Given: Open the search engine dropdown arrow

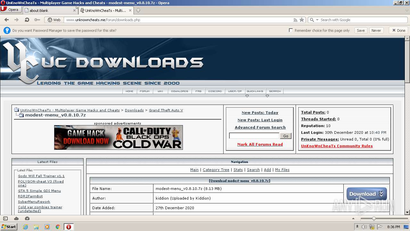Looking at the screenshot, I should coord(317,20).
